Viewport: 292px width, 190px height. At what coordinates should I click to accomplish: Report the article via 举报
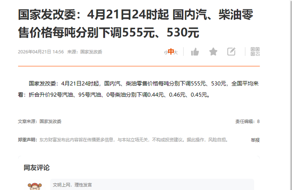pos(255,140)
